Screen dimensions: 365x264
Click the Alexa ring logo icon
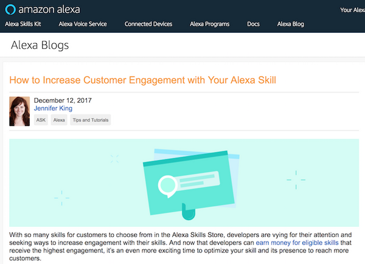[x=9, y=10]
